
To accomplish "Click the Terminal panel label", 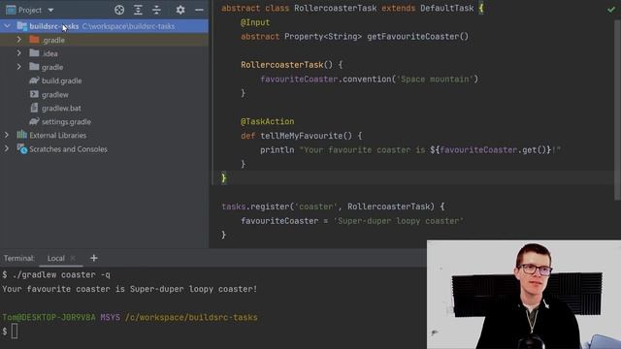I will (x=19, y=259).
